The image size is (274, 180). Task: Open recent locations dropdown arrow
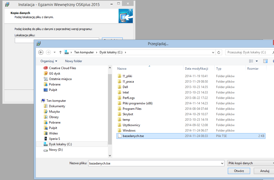pos(55,52)
